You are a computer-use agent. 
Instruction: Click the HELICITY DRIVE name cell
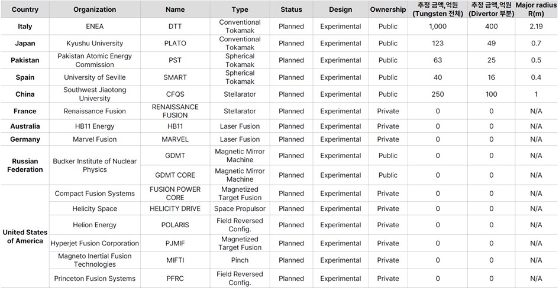click(x=175, y=209)
